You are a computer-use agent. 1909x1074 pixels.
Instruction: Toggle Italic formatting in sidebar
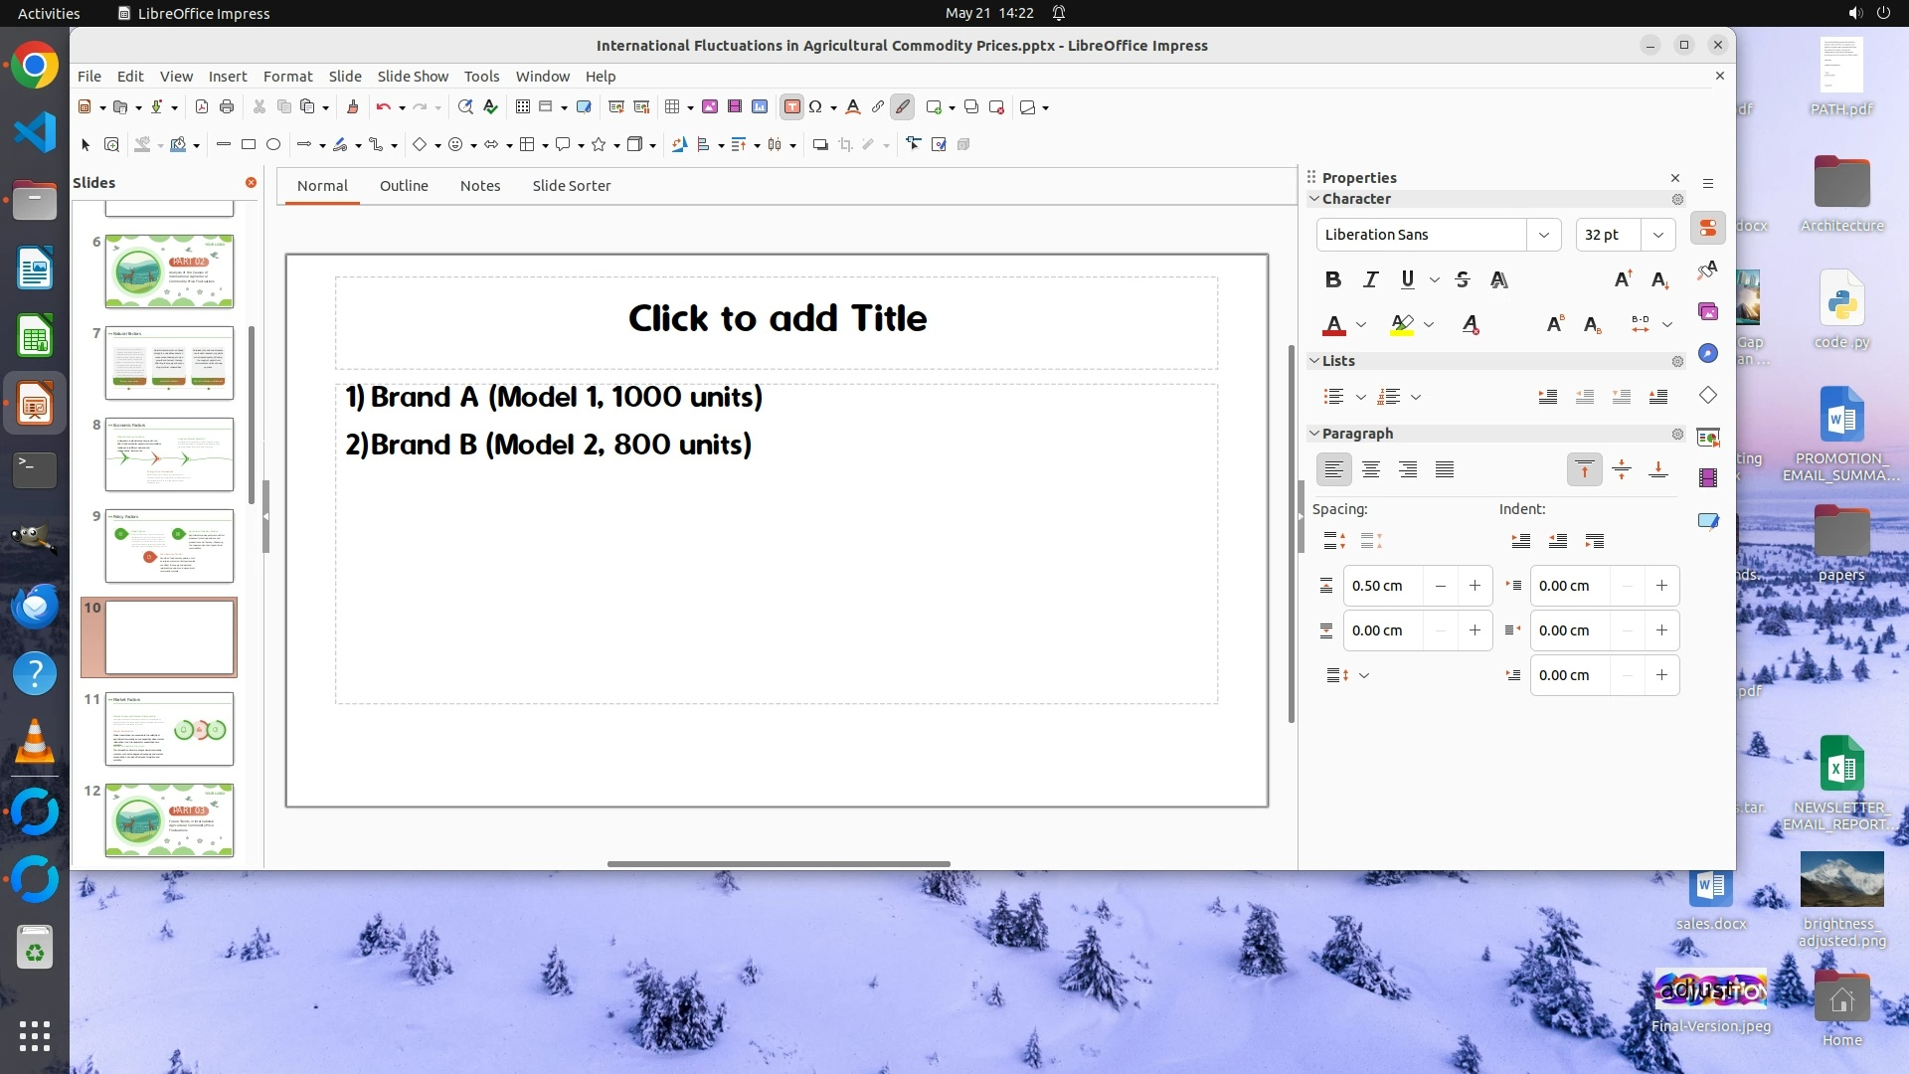click(x=1370, y=280)
